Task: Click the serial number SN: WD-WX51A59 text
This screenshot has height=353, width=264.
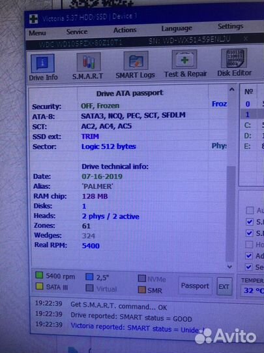Action: 189,40
